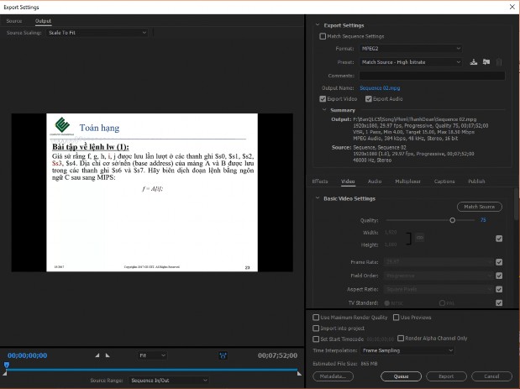Click the Set In Point marker icon
This screenshot has width=520, height=389.
pos(97,355)
